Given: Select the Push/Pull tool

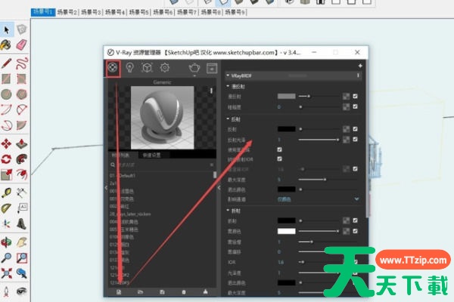Looking at the screenshot, I should tap(22, 143).
